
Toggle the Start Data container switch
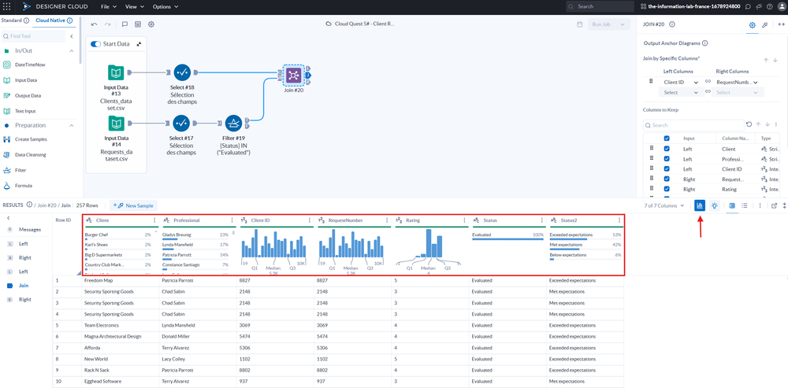[96, 44]
